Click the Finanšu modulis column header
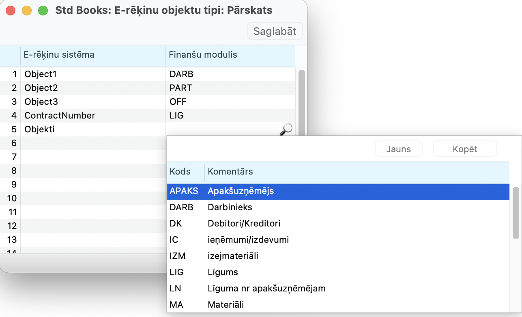The image size is (522, 317). 203,55
